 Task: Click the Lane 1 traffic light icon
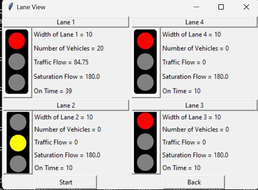click(17, 62)
